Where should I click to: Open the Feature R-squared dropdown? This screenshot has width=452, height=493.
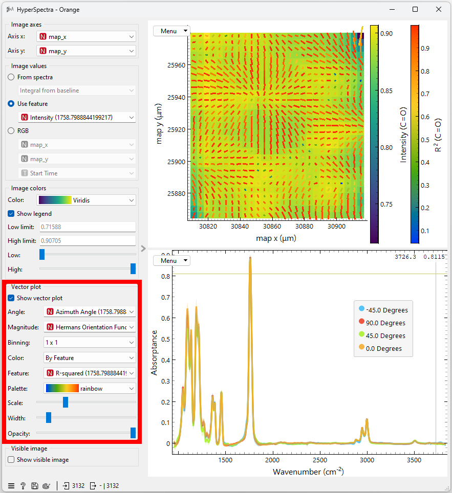90,373
